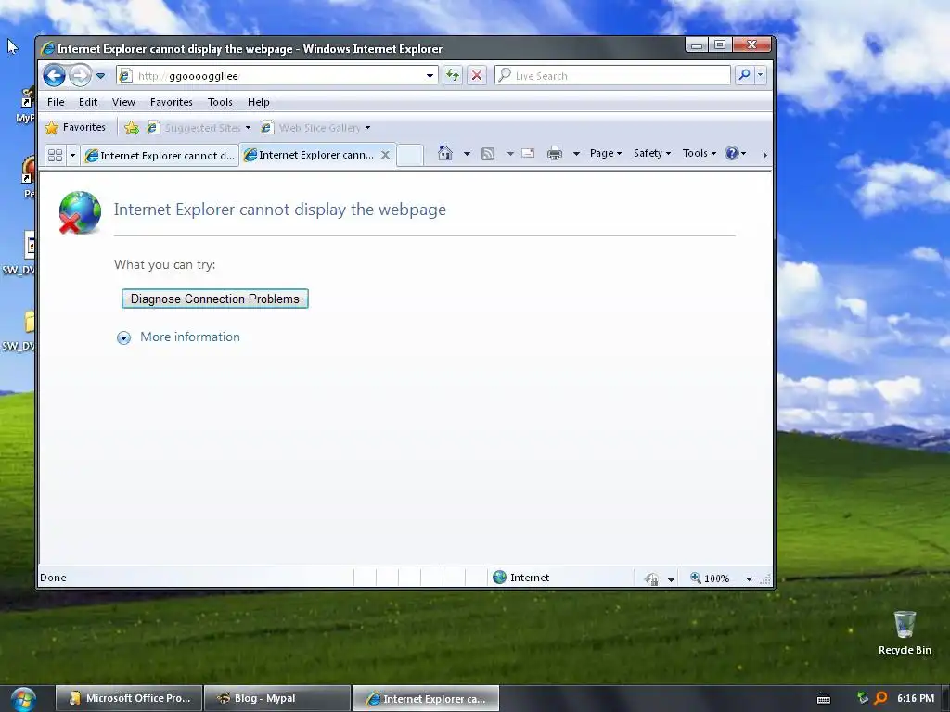Click the Windows Start orb
The height and width of the screenshot is (712, 950).
pyautogui.click(x=22, y=699)
